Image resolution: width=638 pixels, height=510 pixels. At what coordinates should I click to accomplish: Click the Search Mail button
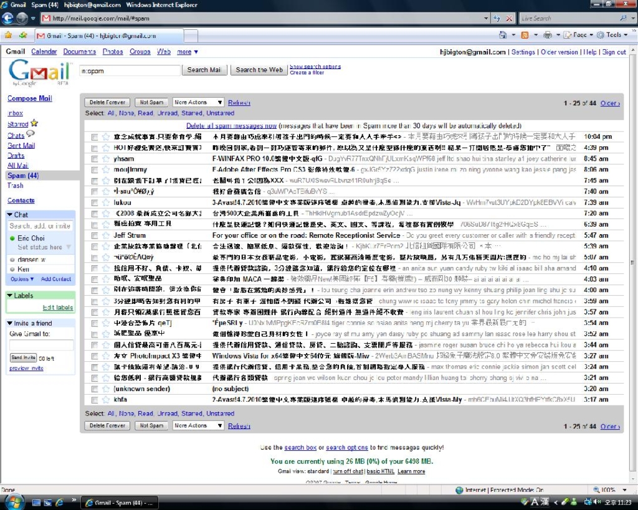(204, 70)
